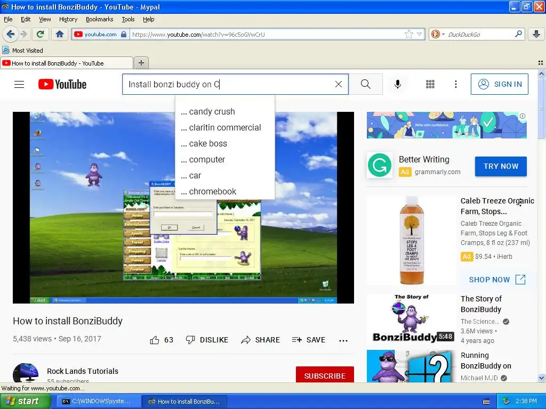The image size is (546, 409).
Task: Go back with the browser back arrow
Action: pyautogui.click(x=11, y=34)
